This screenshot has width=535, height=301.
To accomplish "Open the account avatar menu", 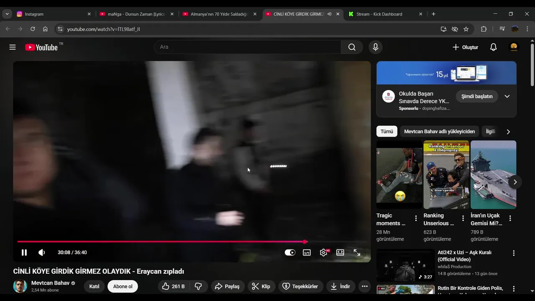I will click(514, 47).
